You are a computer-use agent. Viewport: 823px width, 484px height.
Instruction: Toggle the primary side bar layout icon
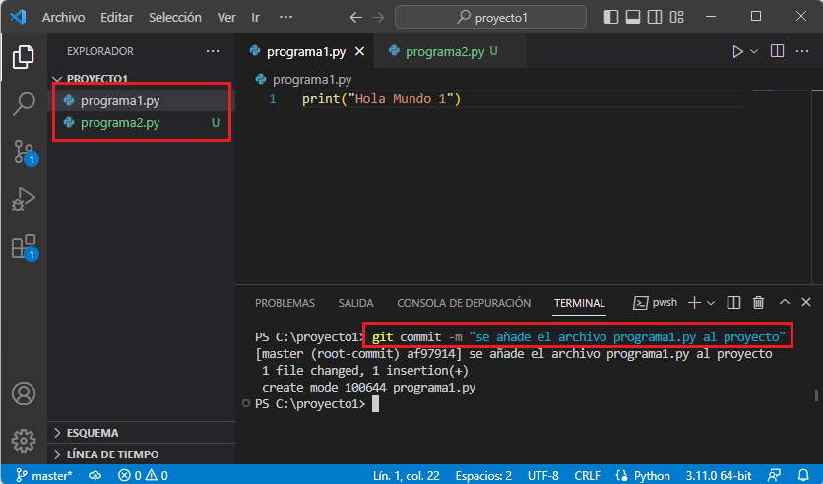[611, 17]
